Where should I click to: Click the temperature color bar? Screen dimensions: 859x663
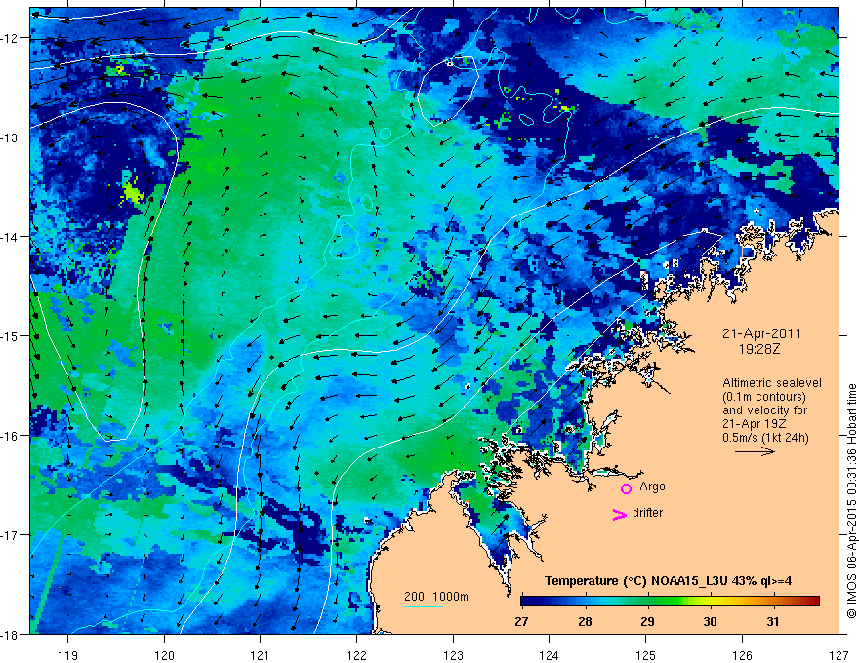(670, 602)
